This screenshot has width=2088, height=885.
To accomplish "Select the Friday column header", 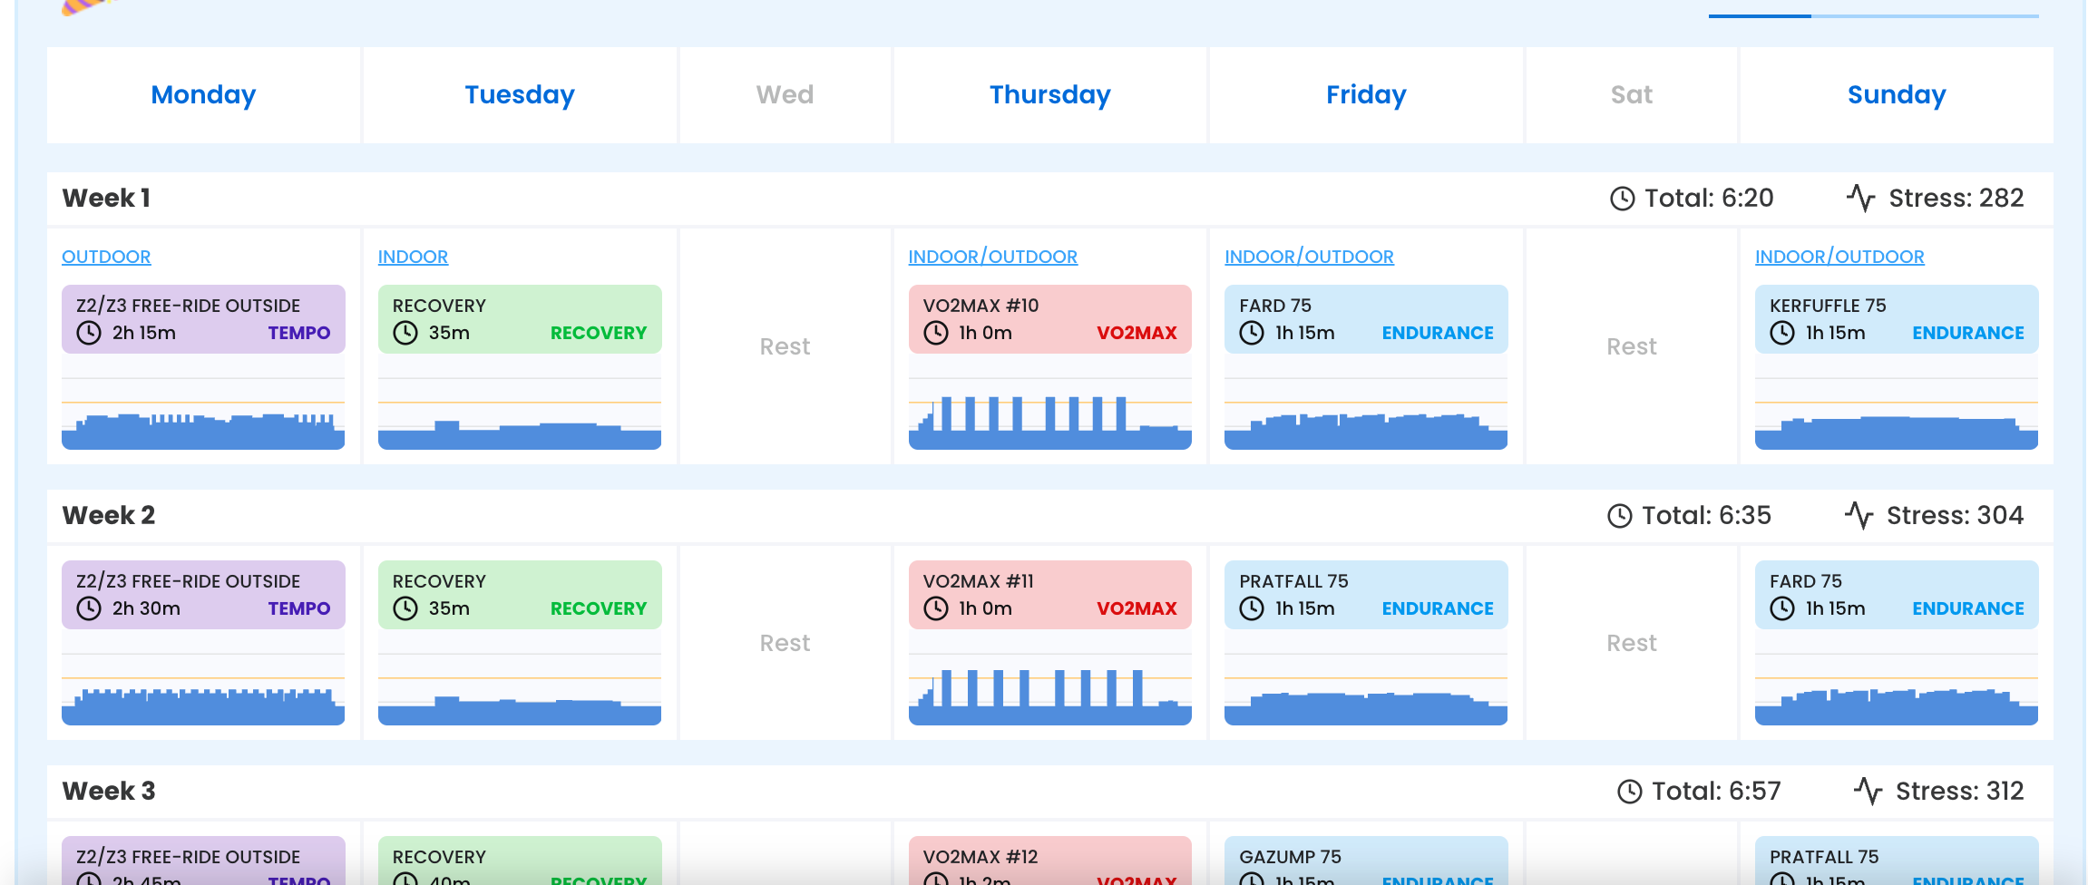I will tap(1366, 94).
